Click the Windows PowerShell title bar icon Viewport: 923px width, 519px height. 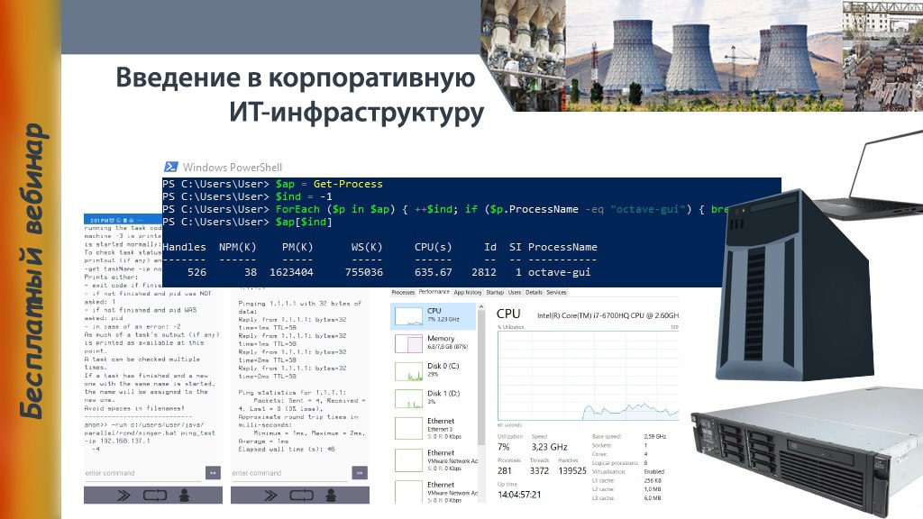click(x=170, y=167)
